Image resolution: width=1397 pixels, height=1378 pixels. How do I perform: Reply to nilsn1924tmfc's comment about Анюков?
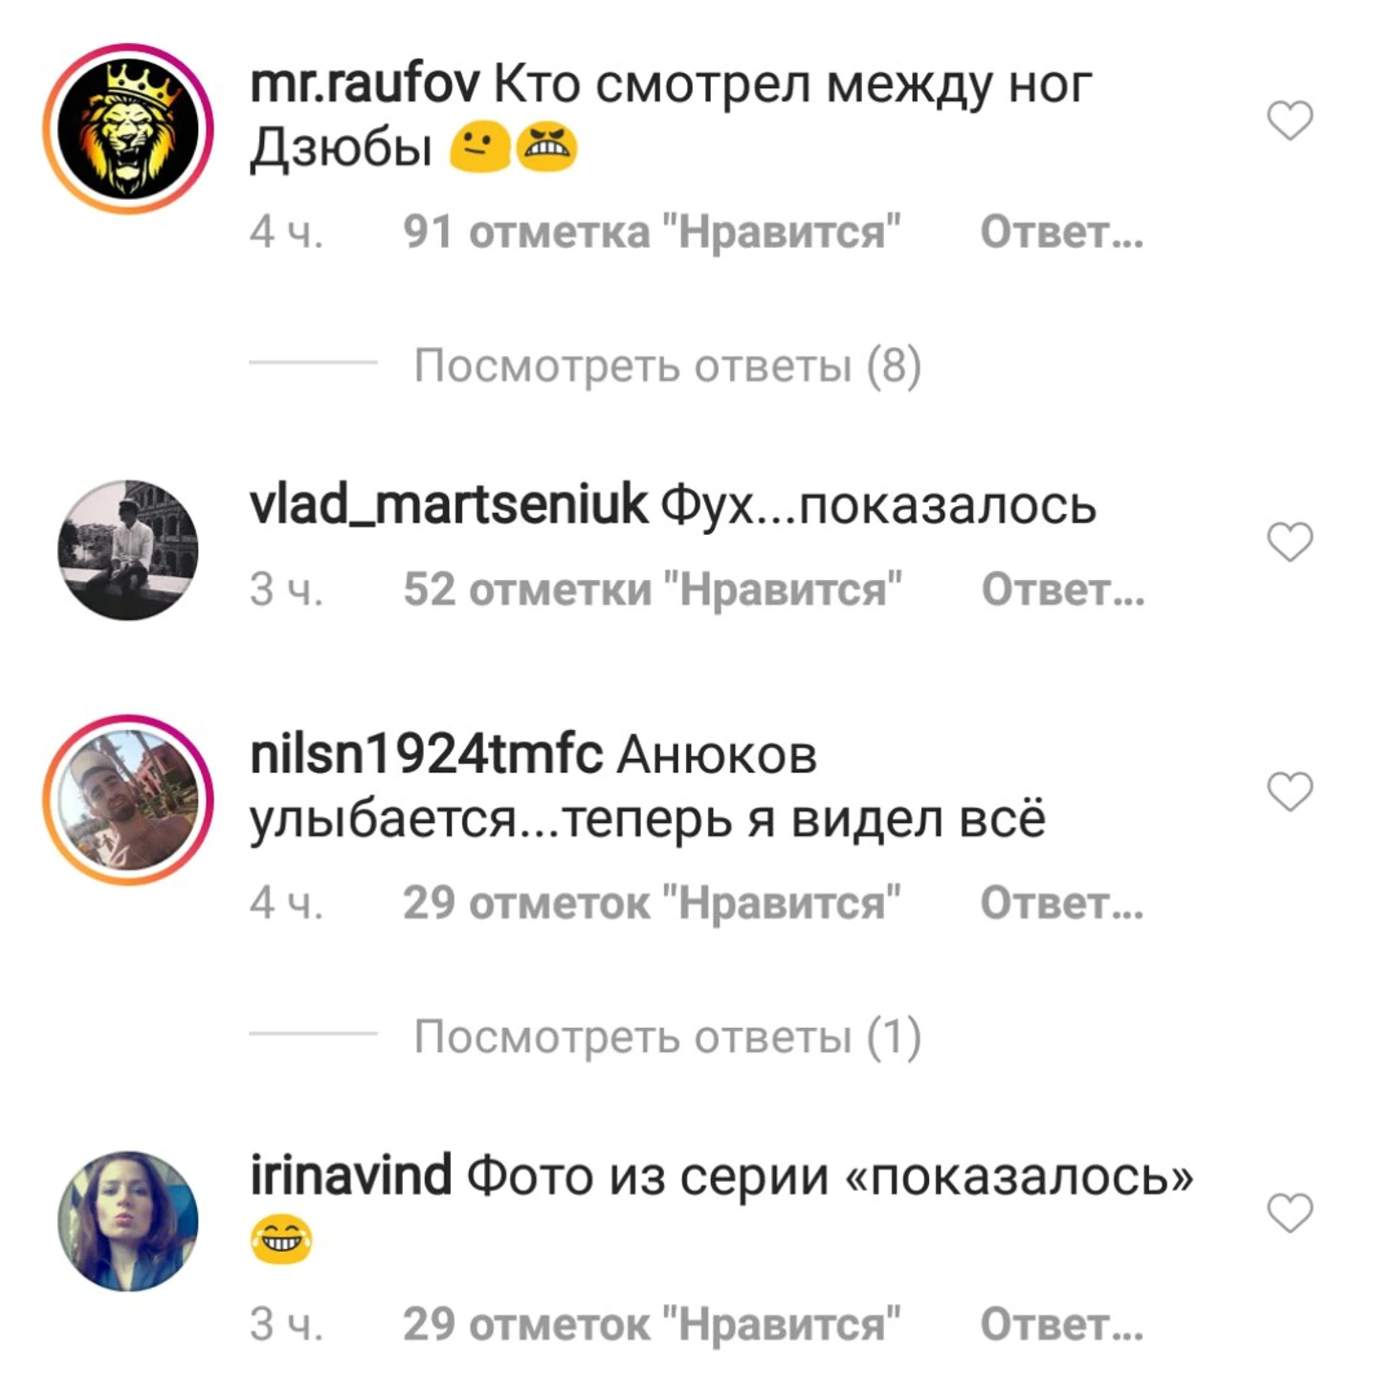(x=1061, y=903)
